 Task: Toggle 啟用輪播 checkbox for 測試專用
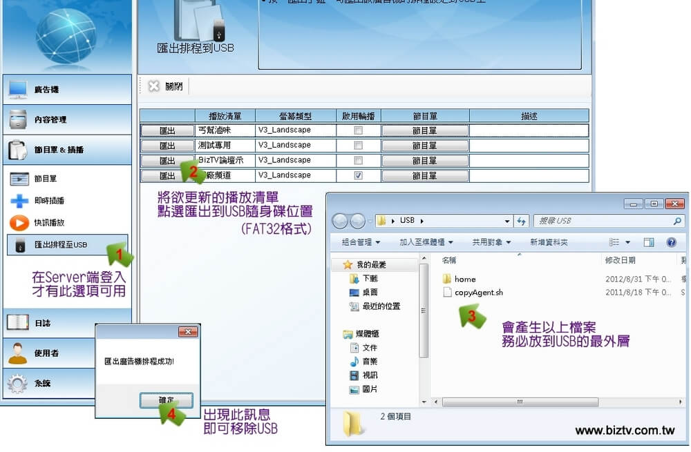(x=358, y=146)
